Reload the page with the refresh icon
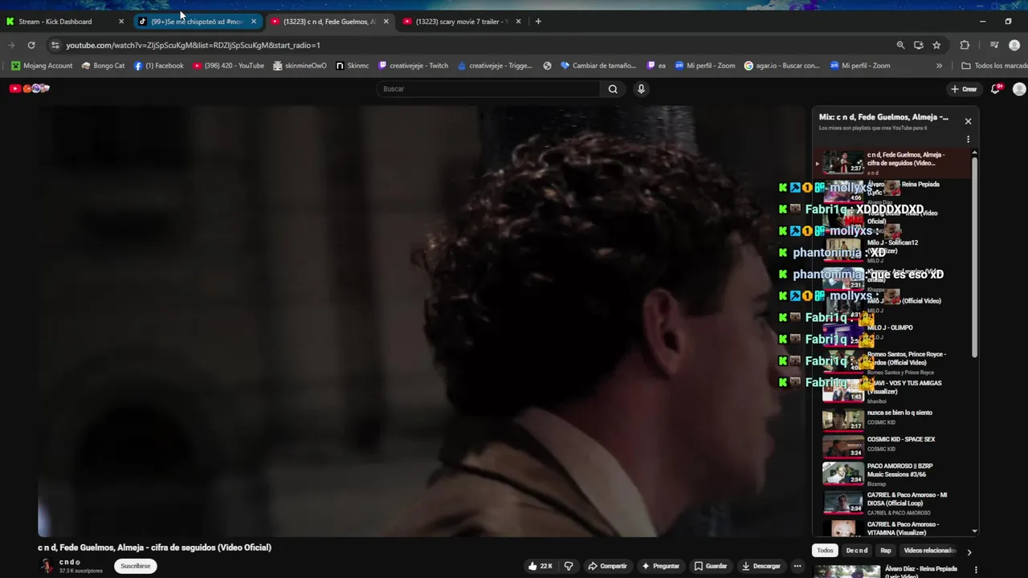The image size is (1028, 578). tap(31, 45)
